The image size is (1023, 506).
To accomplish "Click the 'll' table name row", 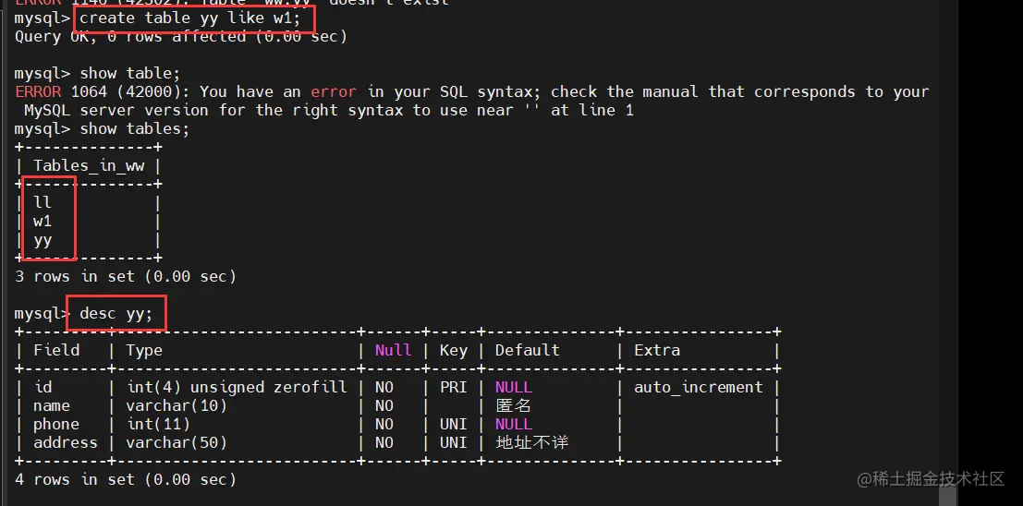I will coord(43,203).
